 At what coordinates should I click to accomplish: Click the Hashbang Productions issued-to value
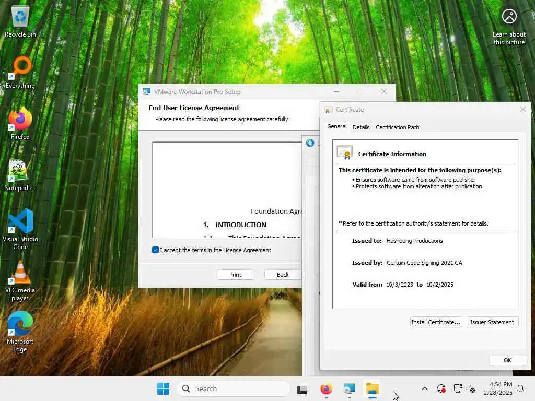click(x=414, y=241)
